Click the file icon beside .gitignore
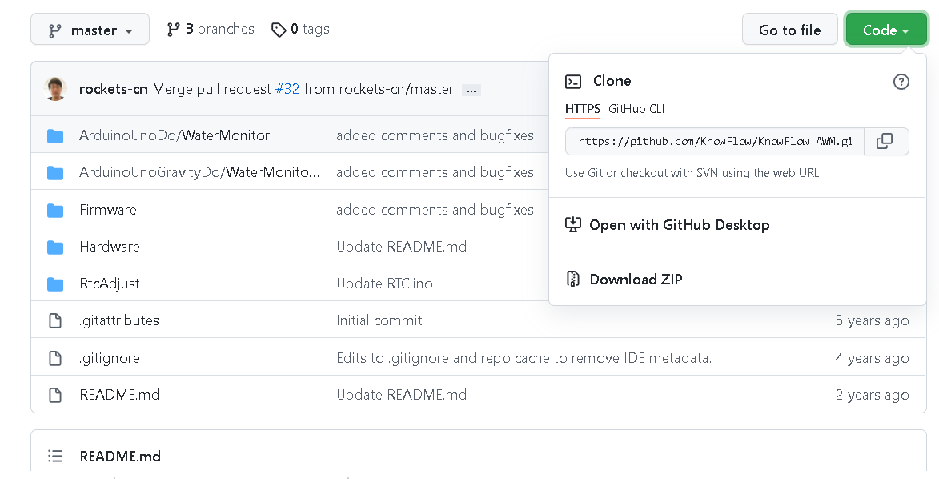Viewport: 939px width, 479px height. 55,358
